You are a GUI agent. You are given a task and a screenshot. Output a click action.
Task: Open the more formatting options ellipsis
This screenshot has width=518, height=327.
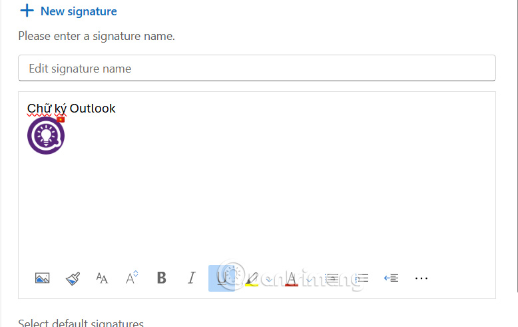pos(421,278)
